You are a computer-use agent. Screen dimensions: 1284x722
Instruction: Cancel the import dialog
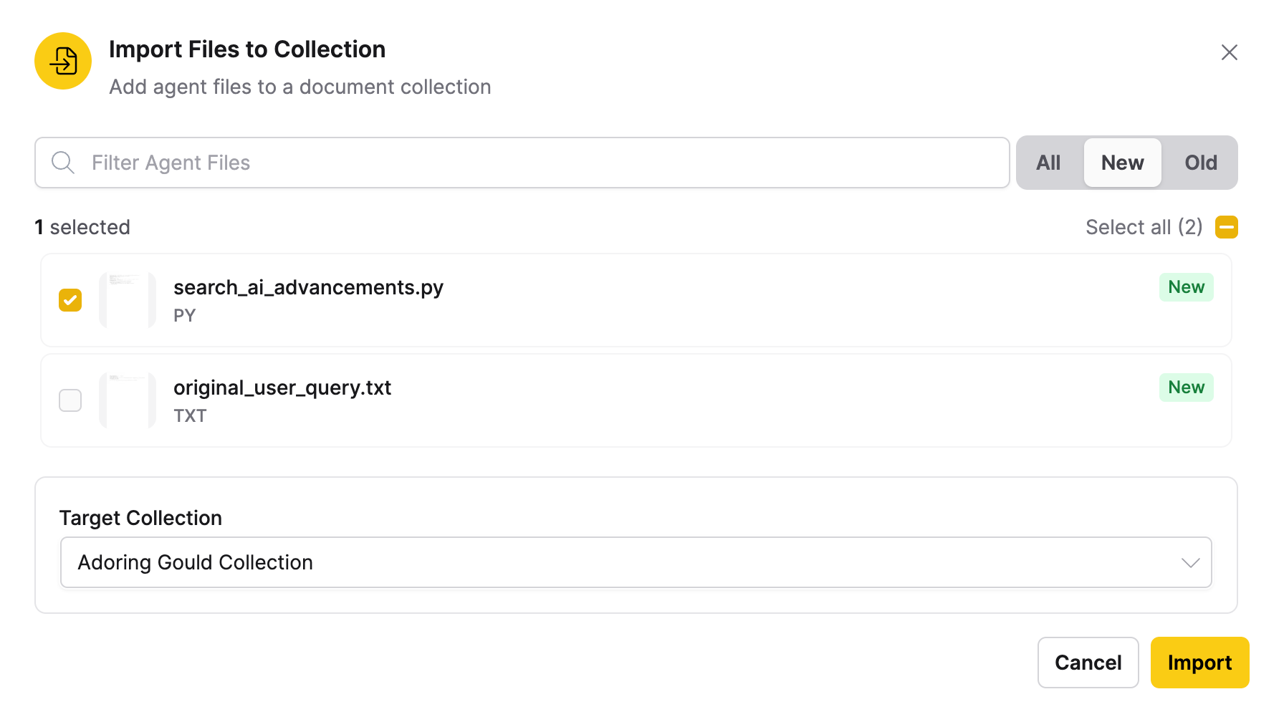pos(1088,663)
